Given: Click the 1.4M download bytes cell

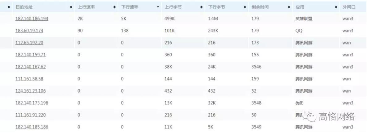Looking at the screenshot, I should tap(213, 19).
